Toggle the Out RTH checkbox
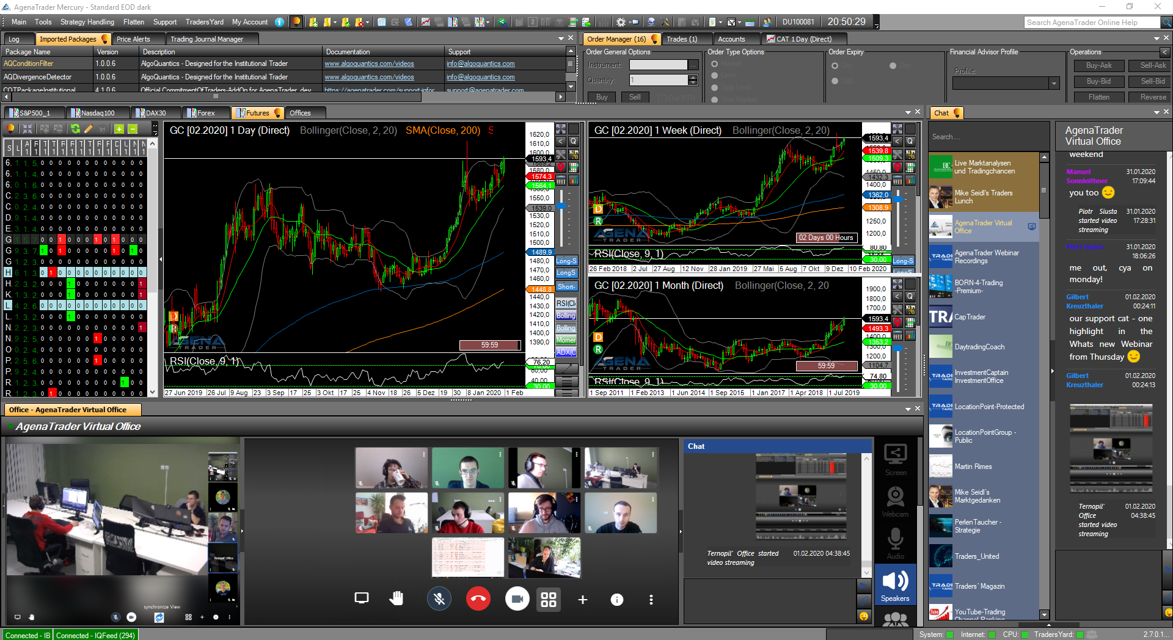 click(x=662, y=98)
